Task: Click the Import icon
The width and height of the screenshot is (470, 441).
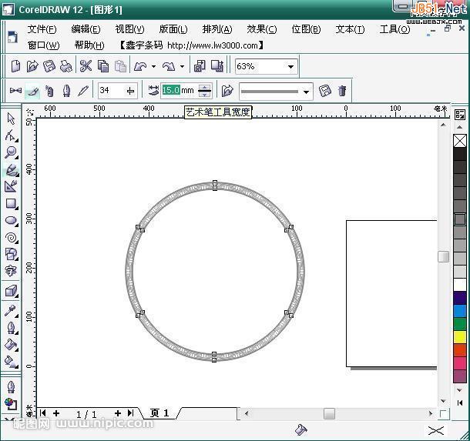Action: pos(200,66)
